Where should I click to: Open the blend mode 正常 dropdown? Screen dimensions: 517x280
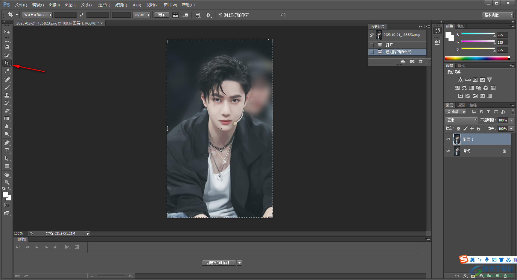(x=461, y=120)
